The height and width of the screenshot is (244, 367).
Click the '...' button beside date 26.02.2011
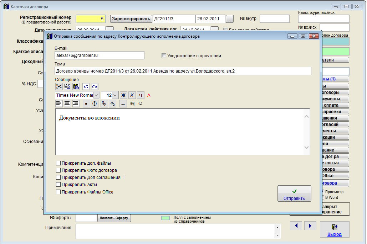click(x=230, y=19)
